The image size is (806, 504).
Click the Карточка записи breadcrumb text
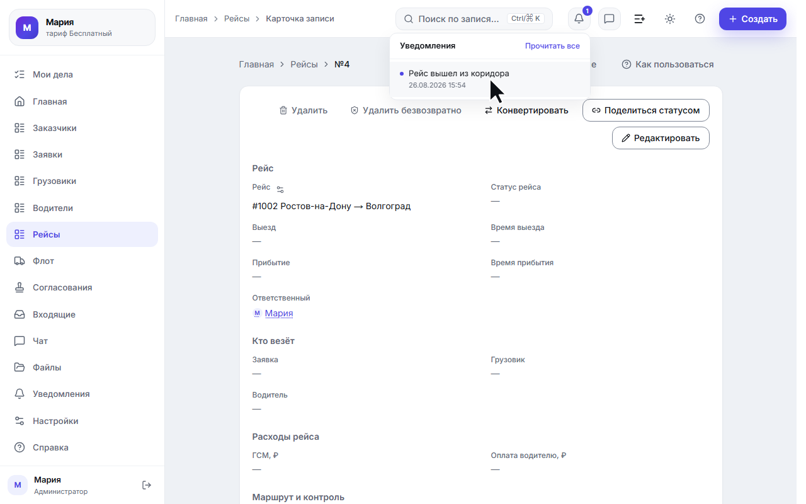pos(300,19)
